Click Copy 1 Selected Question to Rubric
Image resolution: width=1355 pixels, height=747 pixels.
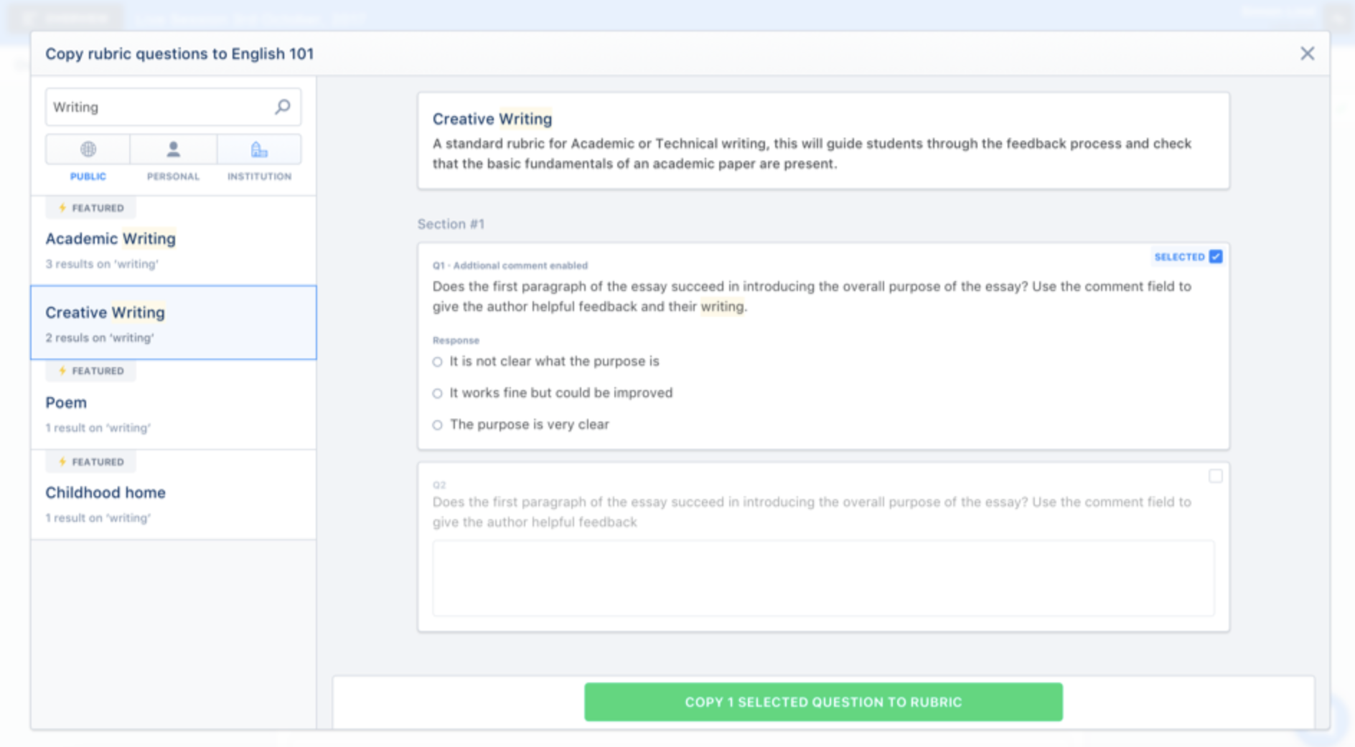(822, 702)
